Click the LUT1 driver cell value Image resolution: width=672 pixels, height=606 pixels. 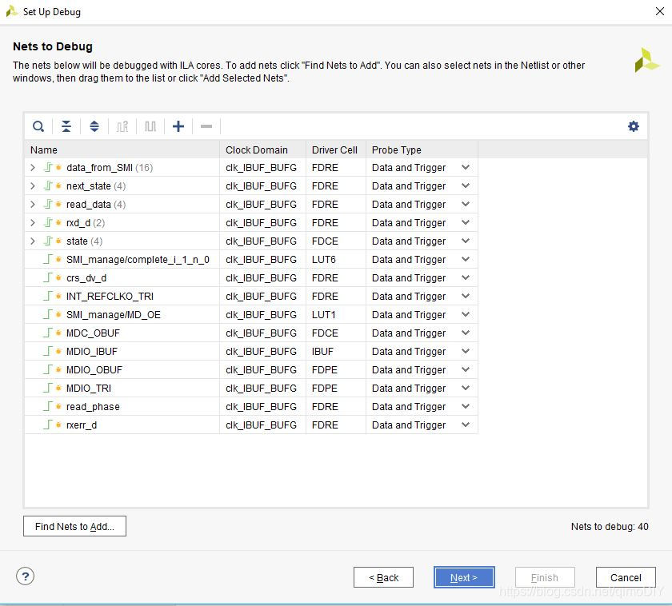pyautogui.click(x=323, y=315)
